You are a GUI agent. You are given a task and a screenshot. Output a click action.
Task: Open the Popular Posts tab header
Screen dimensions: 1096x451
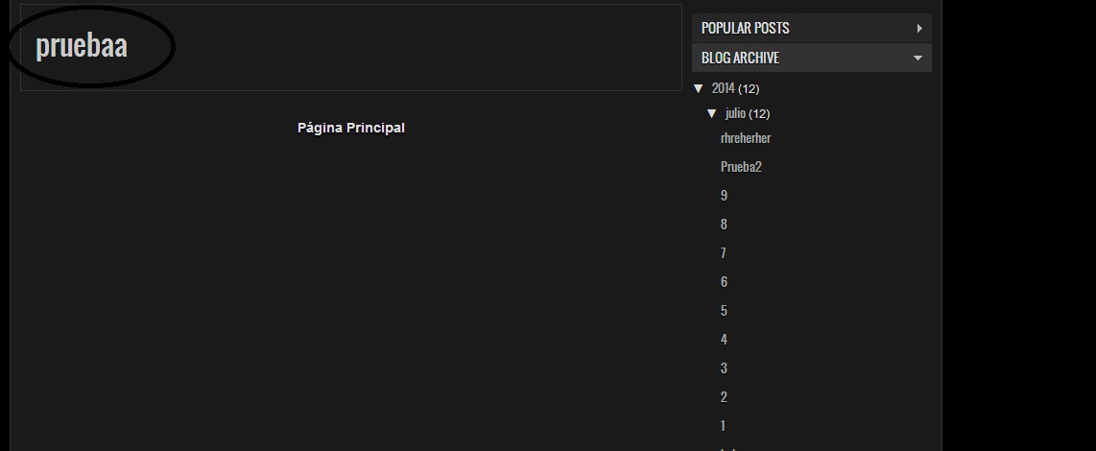[746, 29]
